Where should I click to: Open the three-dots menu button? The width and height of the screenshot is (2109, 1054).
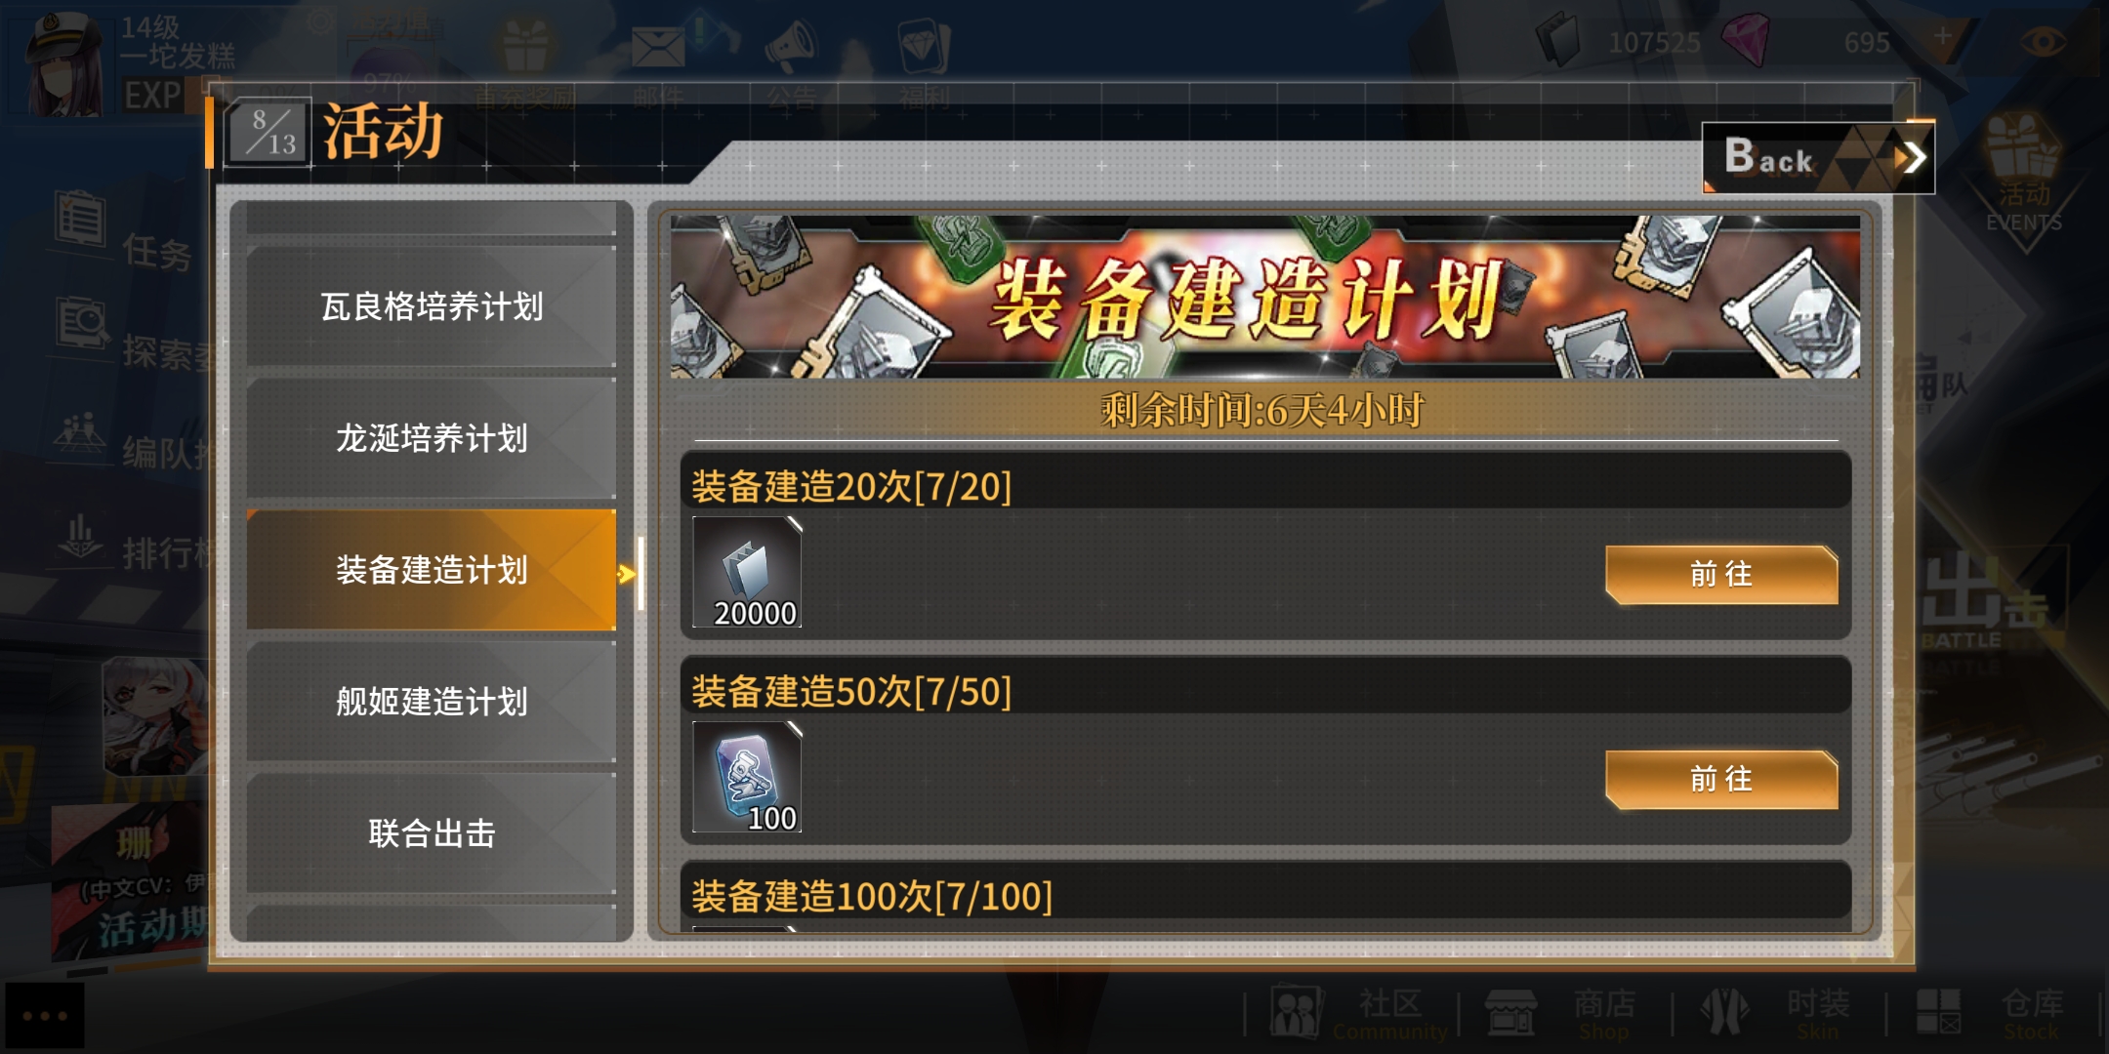(x=45, y=1016)
